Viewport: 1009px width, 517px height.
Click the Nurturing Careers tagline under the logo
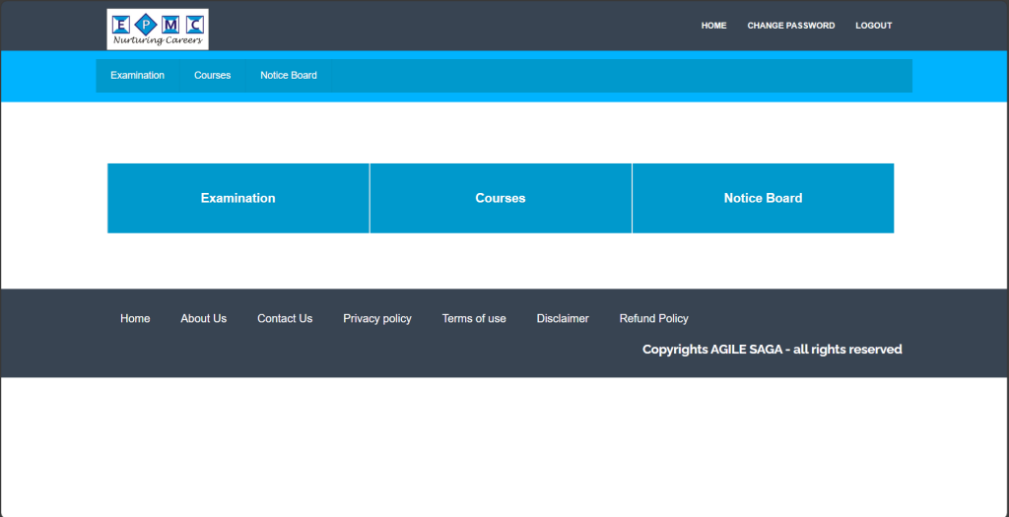pos(158,41)
